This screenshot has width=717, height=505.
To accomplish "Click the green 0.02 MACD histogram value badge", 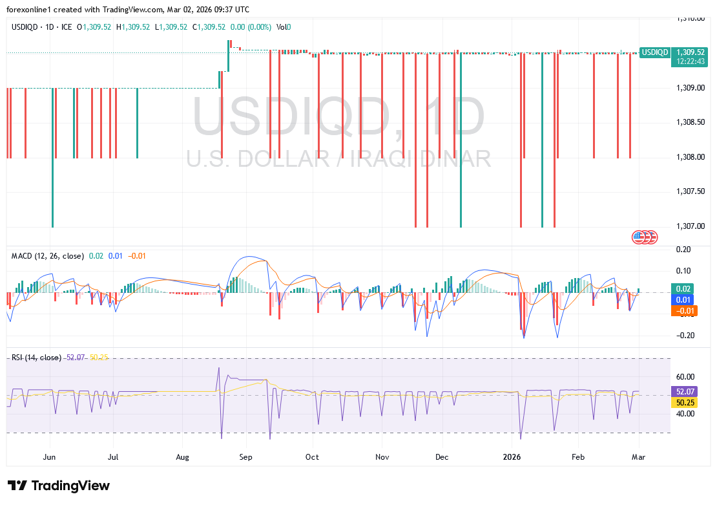I will (683, 289).
